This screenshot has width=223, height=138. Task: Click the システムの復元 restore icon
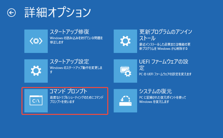click(x=125, y=101)
